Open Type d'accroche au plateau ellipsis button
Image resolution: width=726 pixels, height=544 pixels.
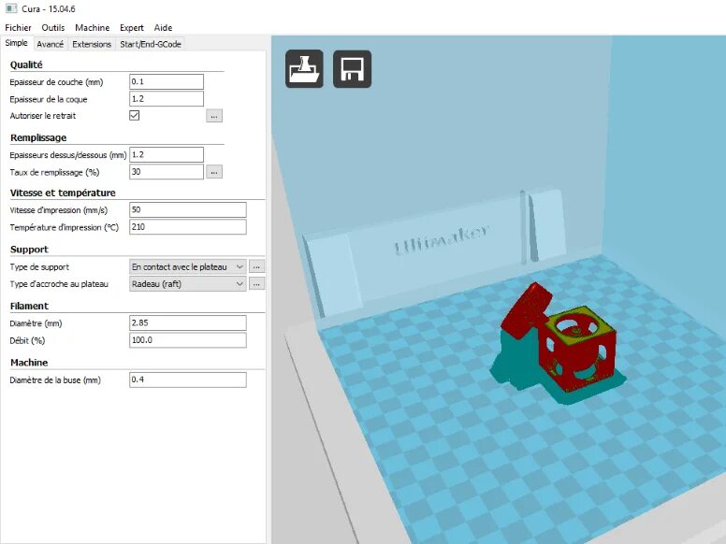[257, 283]
